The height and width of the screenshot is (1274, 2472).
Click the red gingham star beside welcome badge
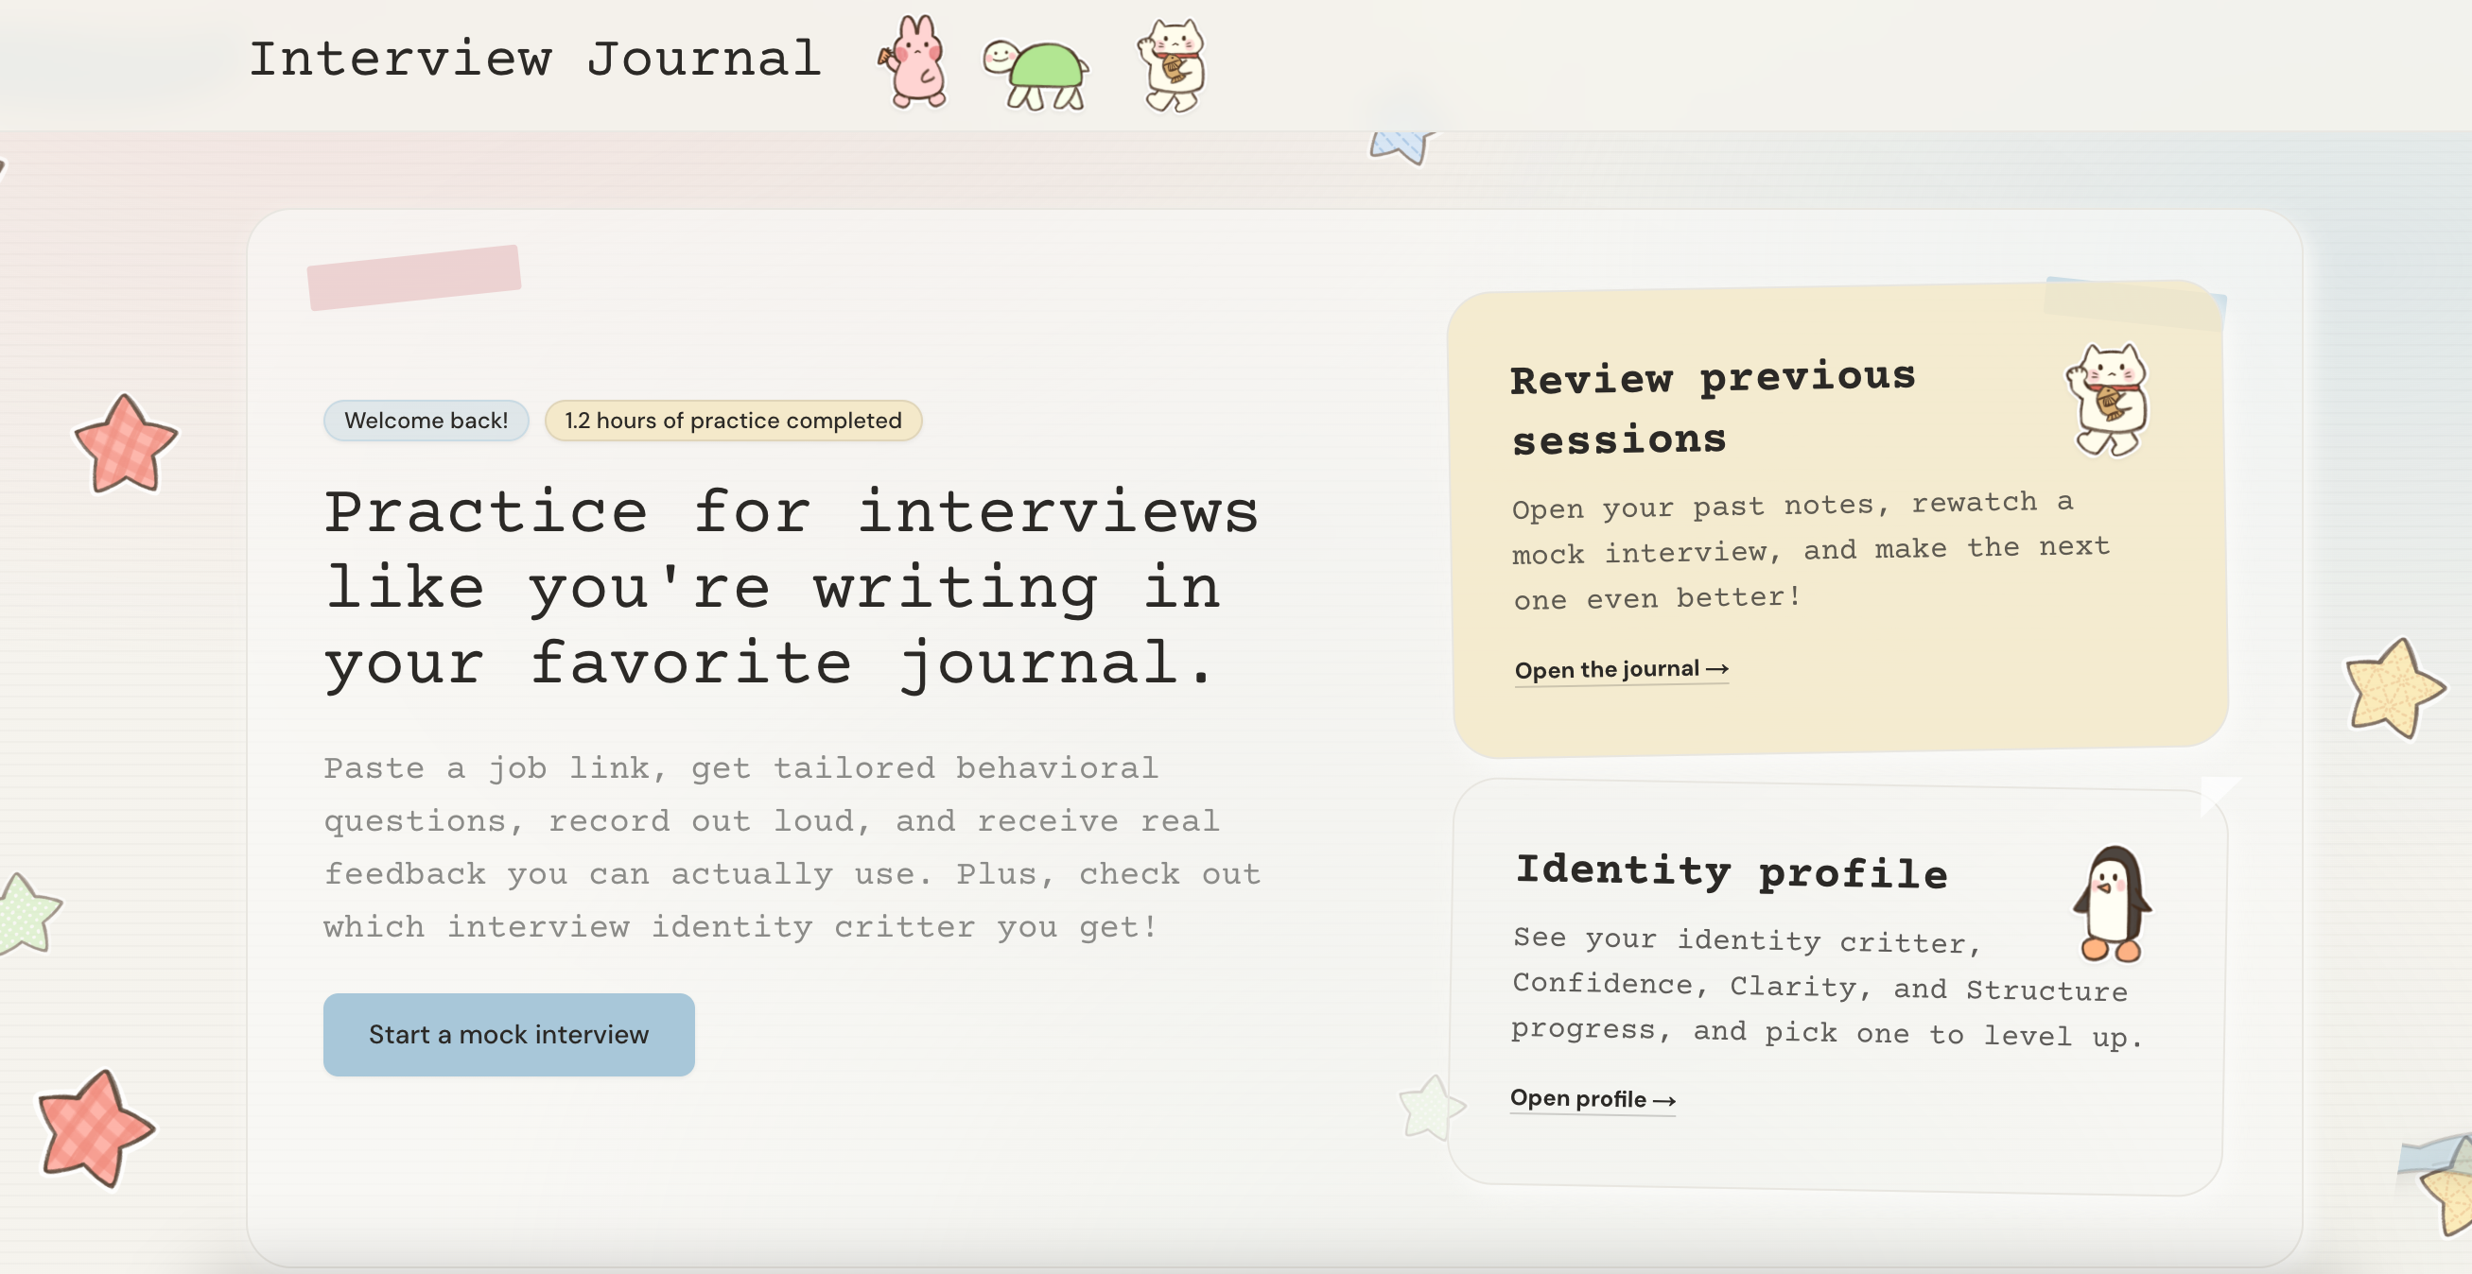(x=126, y=444)
